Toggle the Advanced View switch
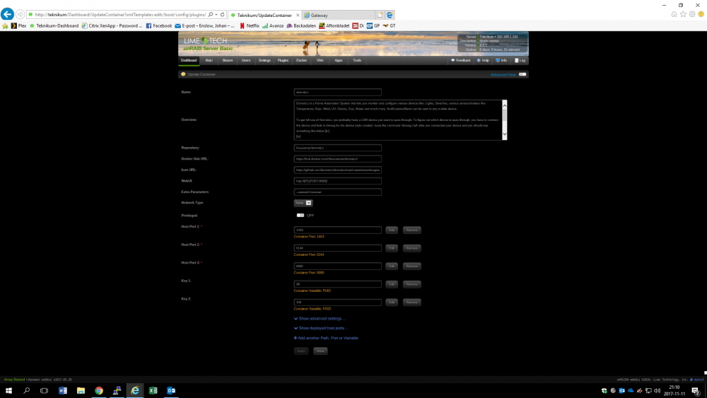 point(522,74)
